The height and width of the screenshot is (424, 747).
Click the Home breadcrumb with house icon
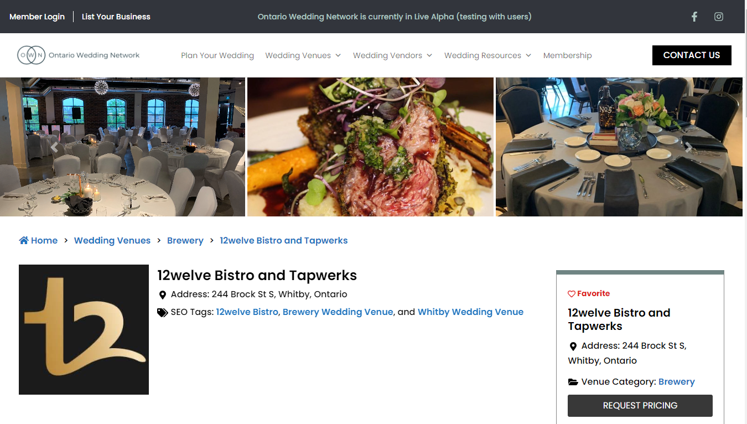[x=38, y=240]
